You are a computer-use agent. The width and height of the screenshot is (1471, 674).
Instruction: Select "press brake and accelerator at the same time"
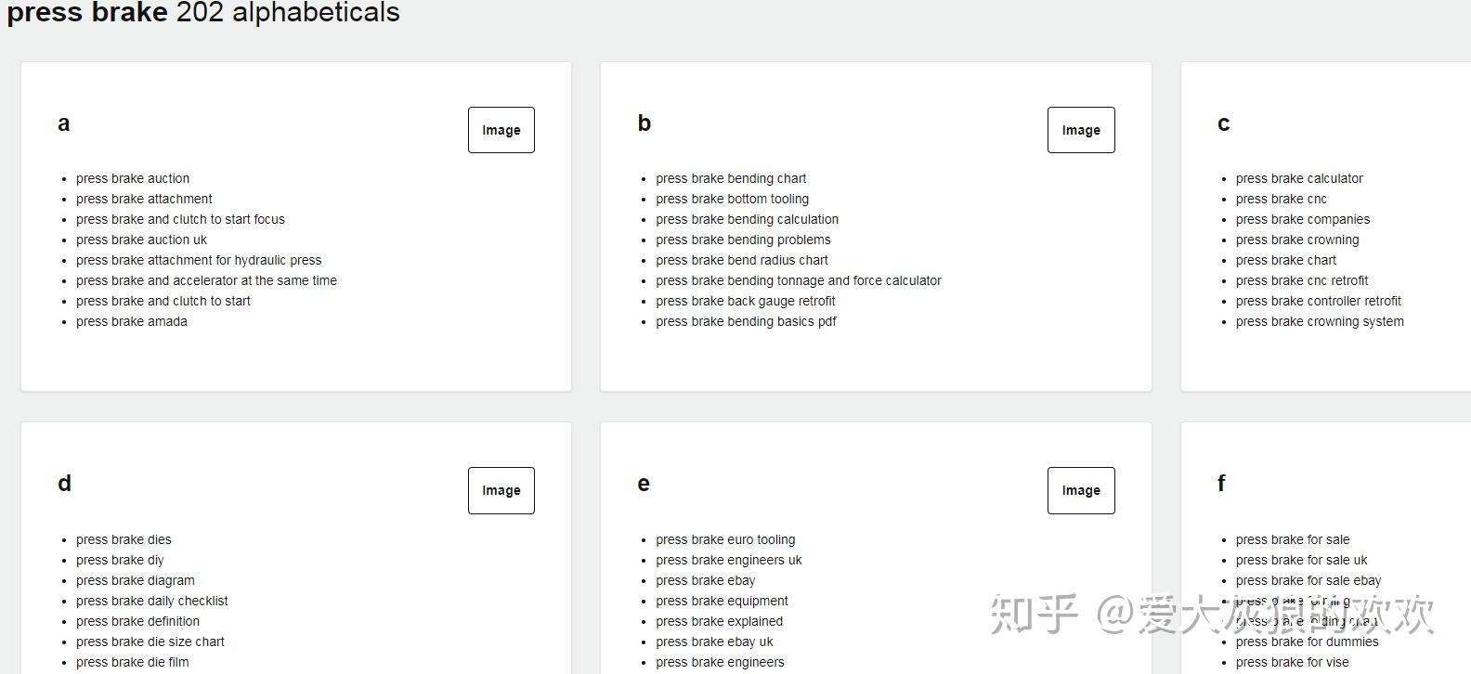(206, 280)
